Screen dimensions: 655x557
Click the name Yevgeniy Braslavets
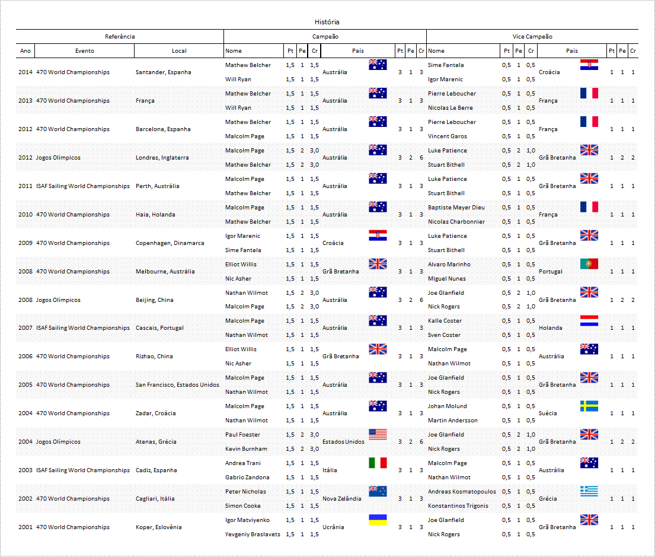(253, 534)
